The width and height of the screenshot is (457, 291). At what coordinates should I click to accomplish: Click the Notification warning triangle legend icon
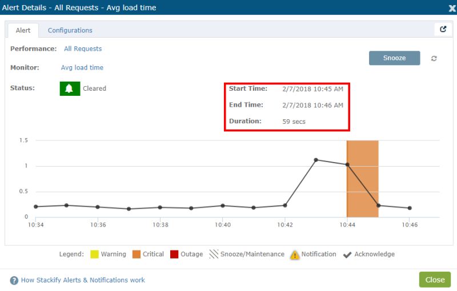coord(295,254)
